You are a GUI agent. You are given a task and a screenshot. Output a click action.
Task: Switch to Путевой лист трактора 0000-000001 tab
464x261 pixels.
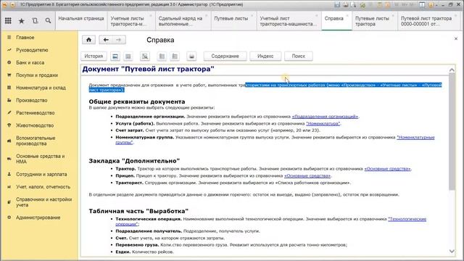[x=428, y=21]
